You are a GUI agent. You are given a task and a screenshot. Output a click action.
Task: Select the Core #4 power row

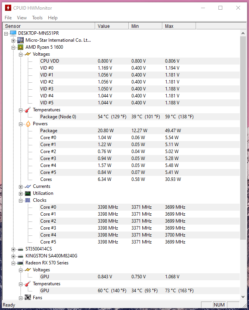140,165
